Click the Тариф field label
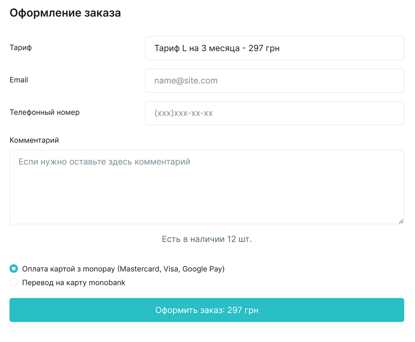This screenshot has height=342, width=415. pyautogui.click(x=21, y=47)
